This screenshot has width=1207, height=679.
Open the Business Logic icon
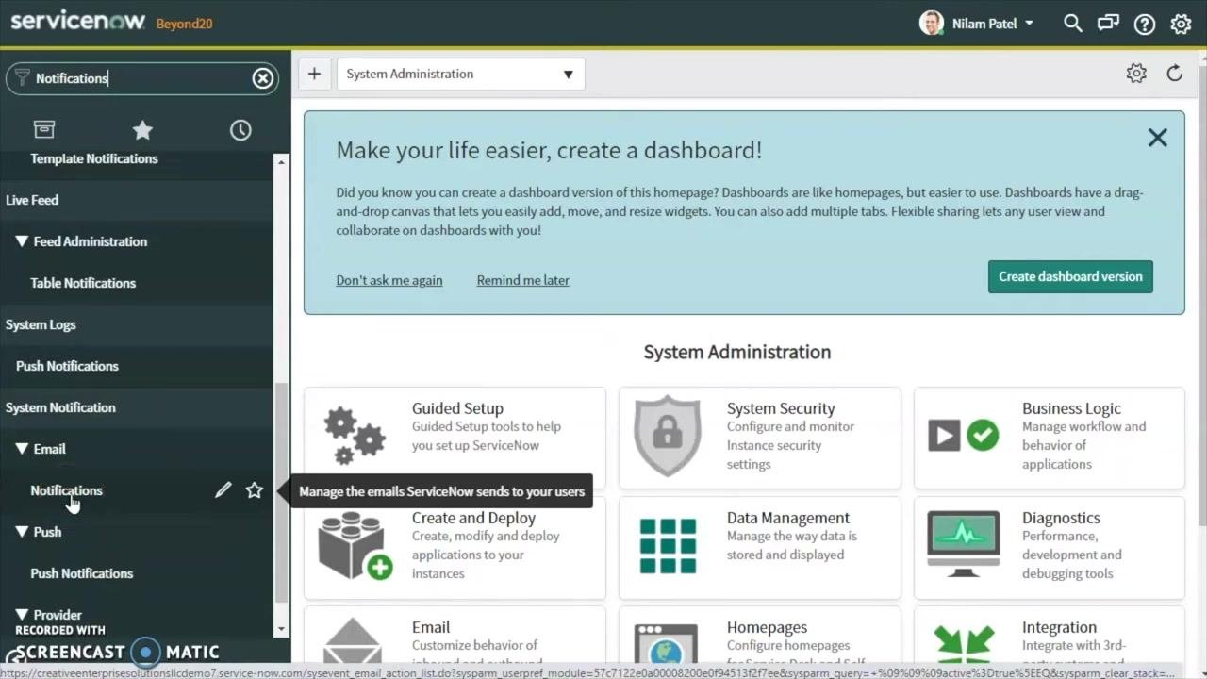(x=963, y=435)
